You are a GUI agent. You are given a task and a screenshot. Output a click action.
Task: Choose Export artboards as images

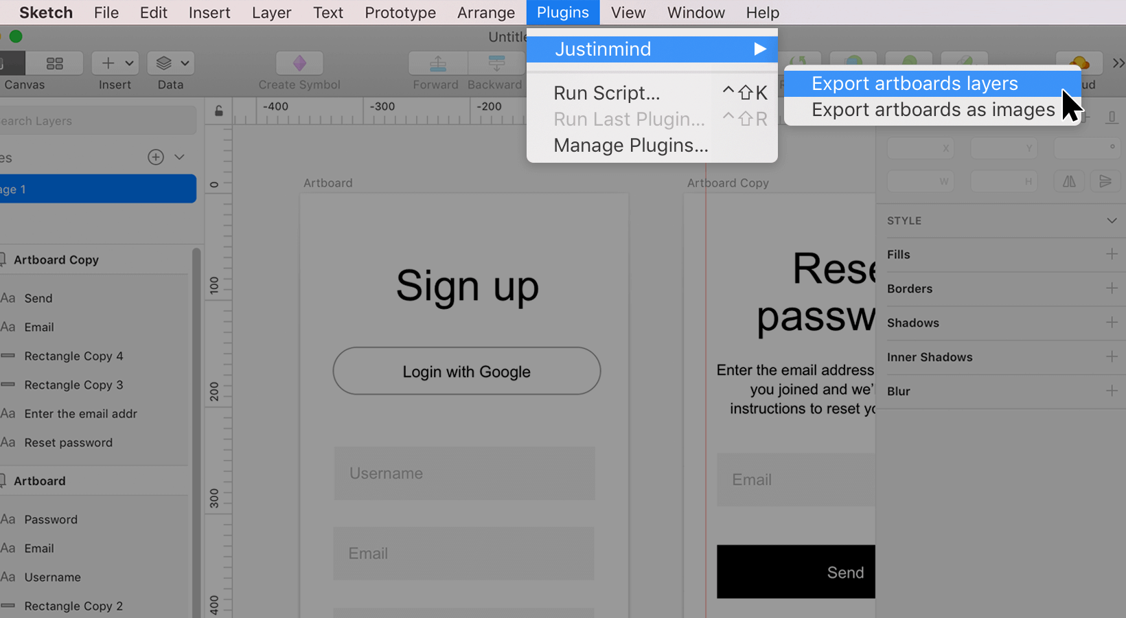(x=932, y=110)
